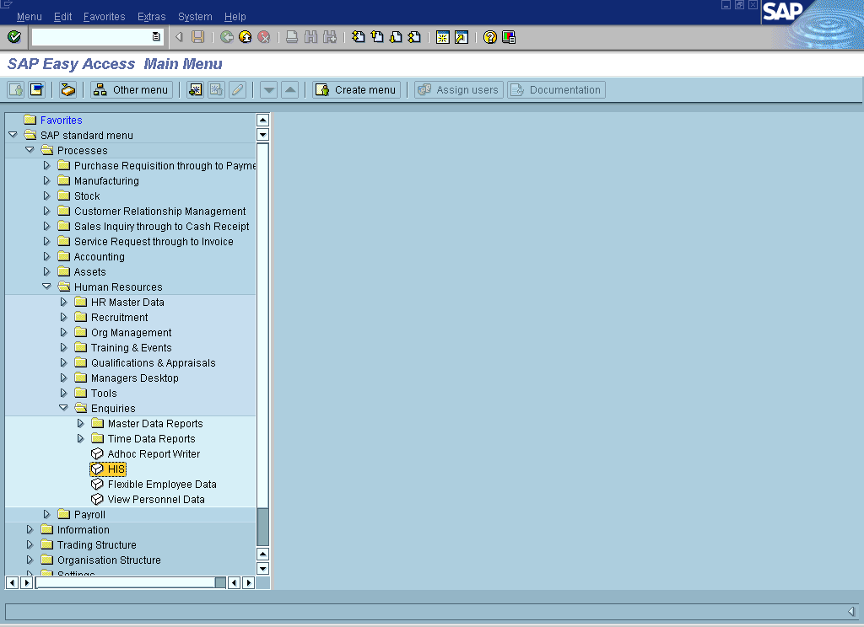Open the Customize Local Layout icon
Image resolution: width=864 pixels, height=627 pixels.
[x=509, y=37]
